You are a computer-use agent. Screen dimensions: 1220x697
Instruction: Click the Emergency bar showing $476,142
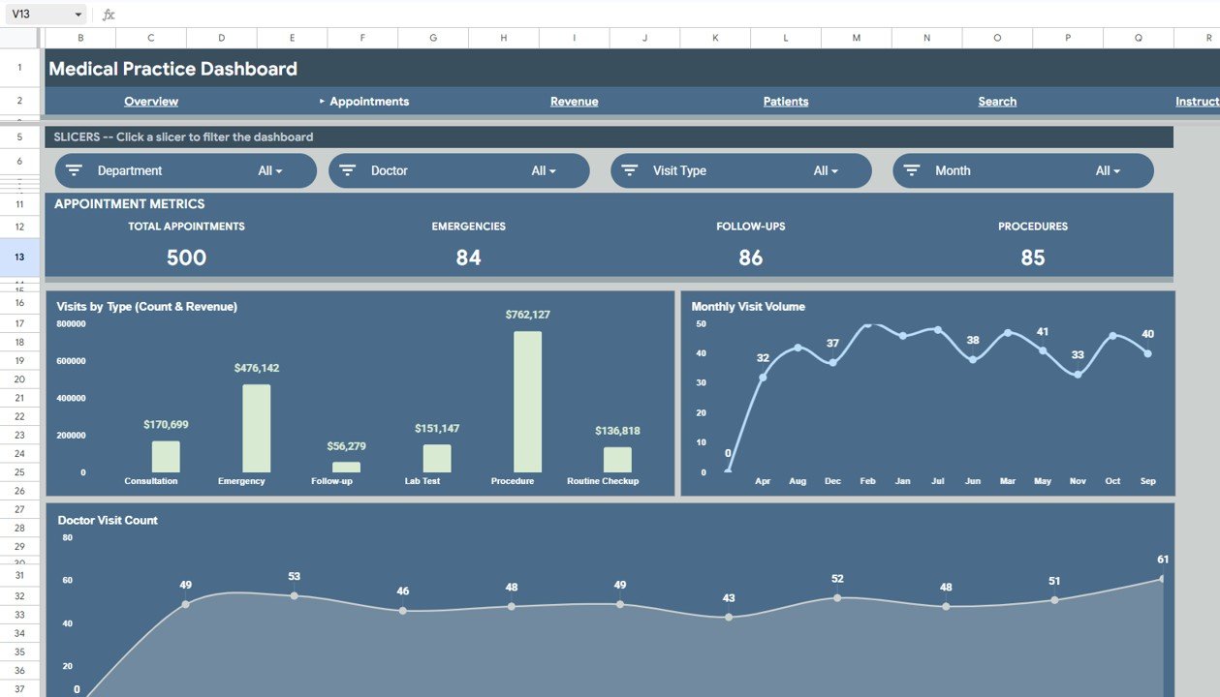(257, 426)
